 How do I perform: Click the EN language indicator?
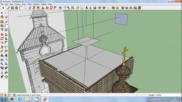coord(165,99)
